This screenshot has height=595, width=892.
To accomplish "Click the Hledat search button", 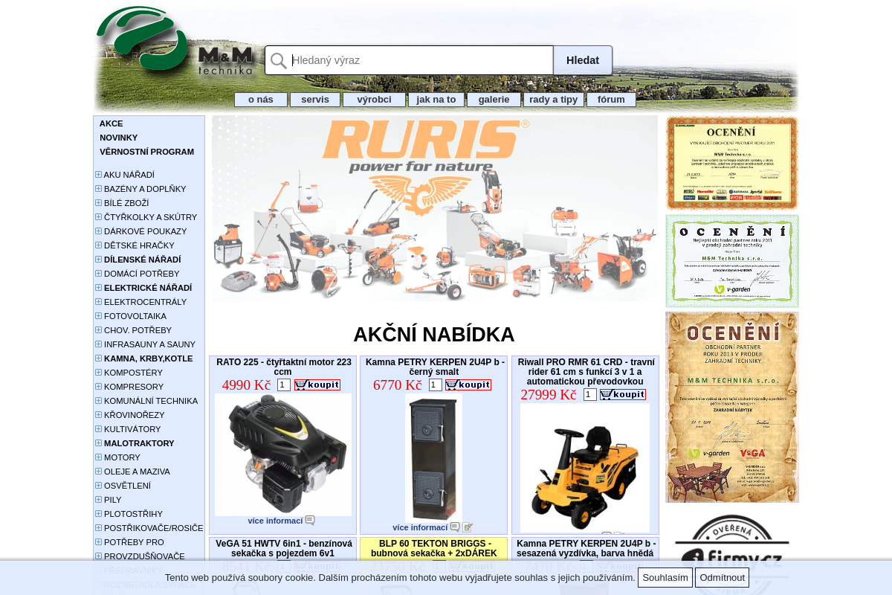I will click(583, 60).
